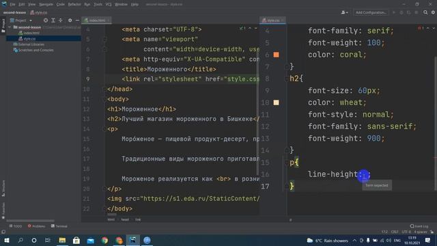Viewport: 437px width, 246px height.
Task: Select index.html in project tree
Action: (x=29, y=33)
